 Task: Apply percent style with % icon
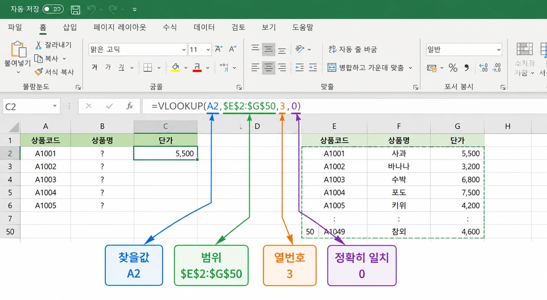click(x=453, y=67)
